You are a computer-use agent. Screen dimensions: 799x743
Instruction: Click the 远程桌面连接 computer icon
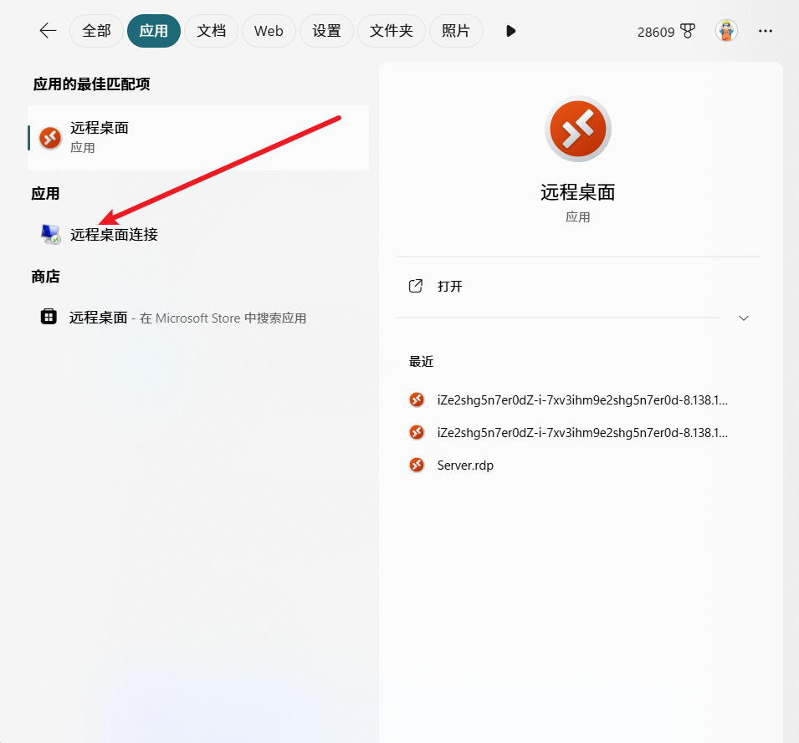[x=50, y=235]
